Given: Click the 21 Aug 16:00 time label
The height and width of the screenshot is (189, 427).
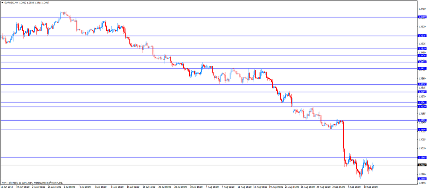Looking at the screenshot, I should coord(291,187).
